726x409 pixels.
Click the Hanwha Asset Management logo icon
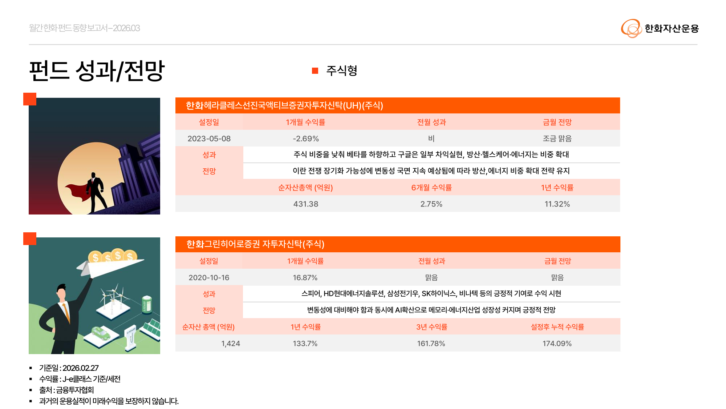(x=631, y=28)
